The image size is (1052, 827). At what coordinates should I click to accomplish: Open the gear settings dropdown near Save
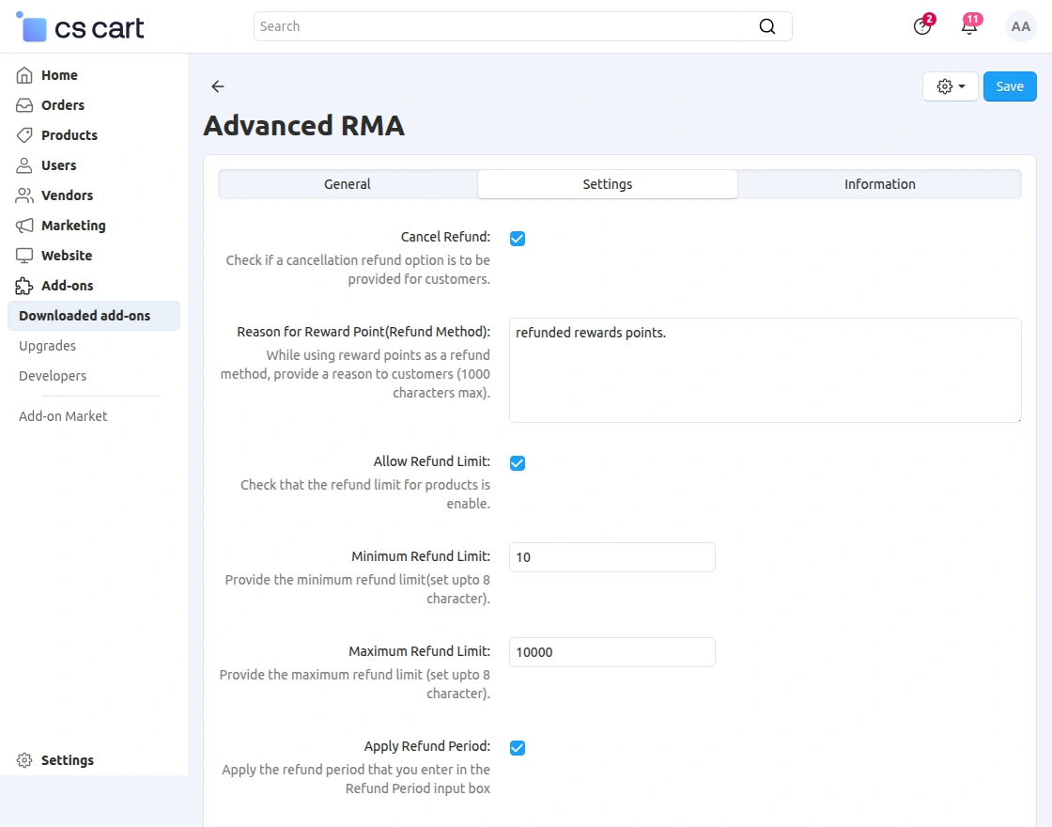[x=950, y=86]
